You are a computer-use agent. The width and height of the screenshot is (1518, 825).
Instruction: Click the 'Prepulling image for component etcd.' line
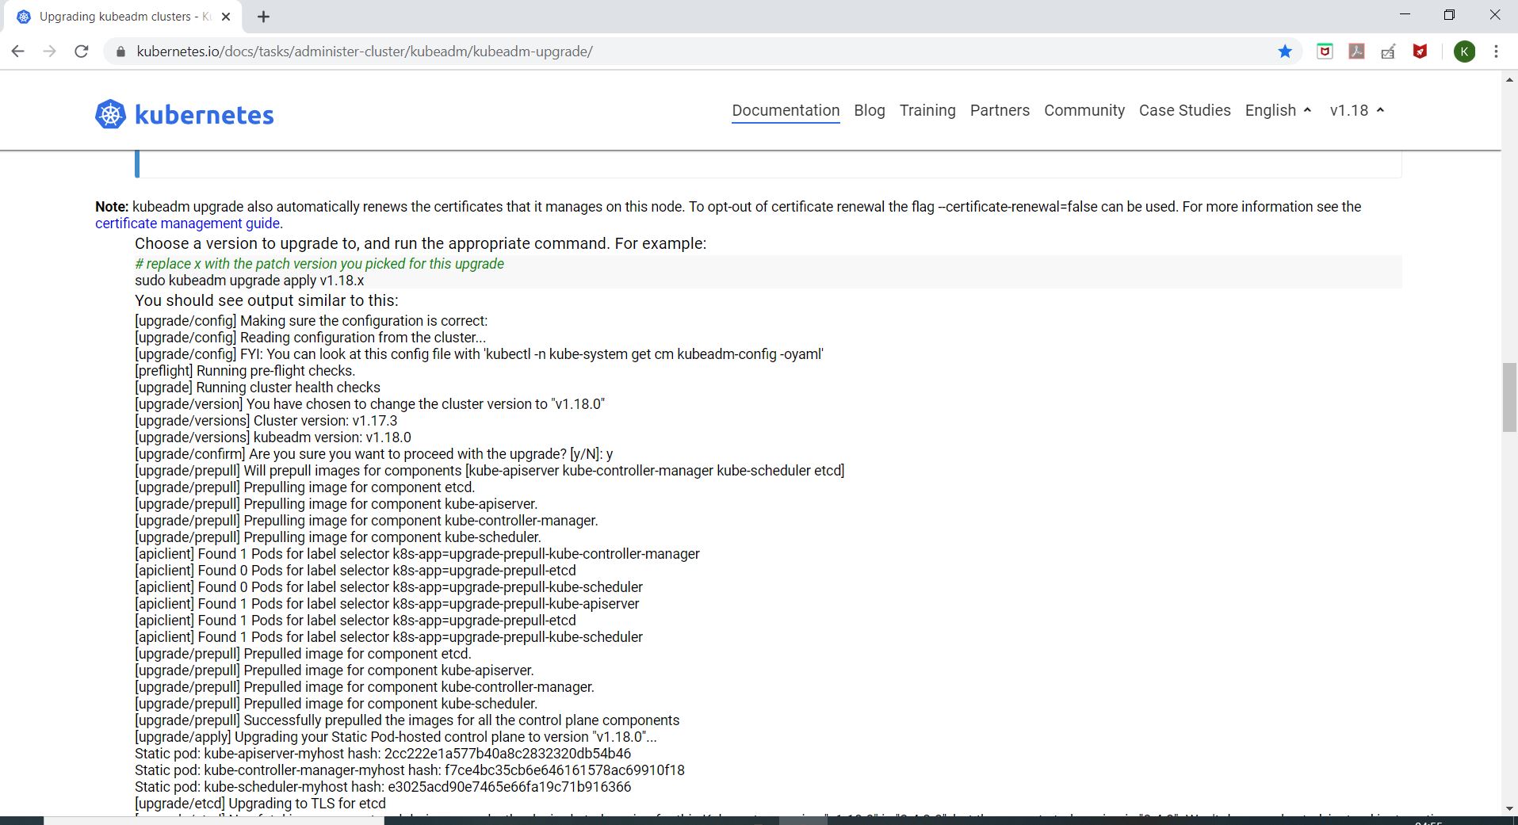pos(305,487)
